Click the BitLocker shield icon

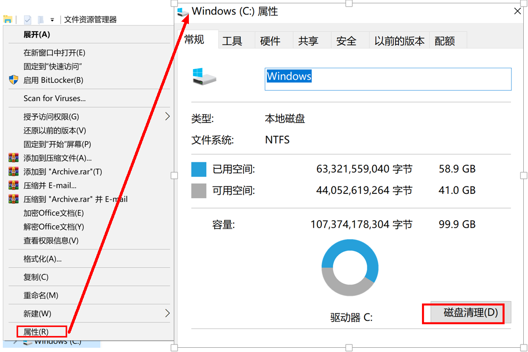pos(14,80)
